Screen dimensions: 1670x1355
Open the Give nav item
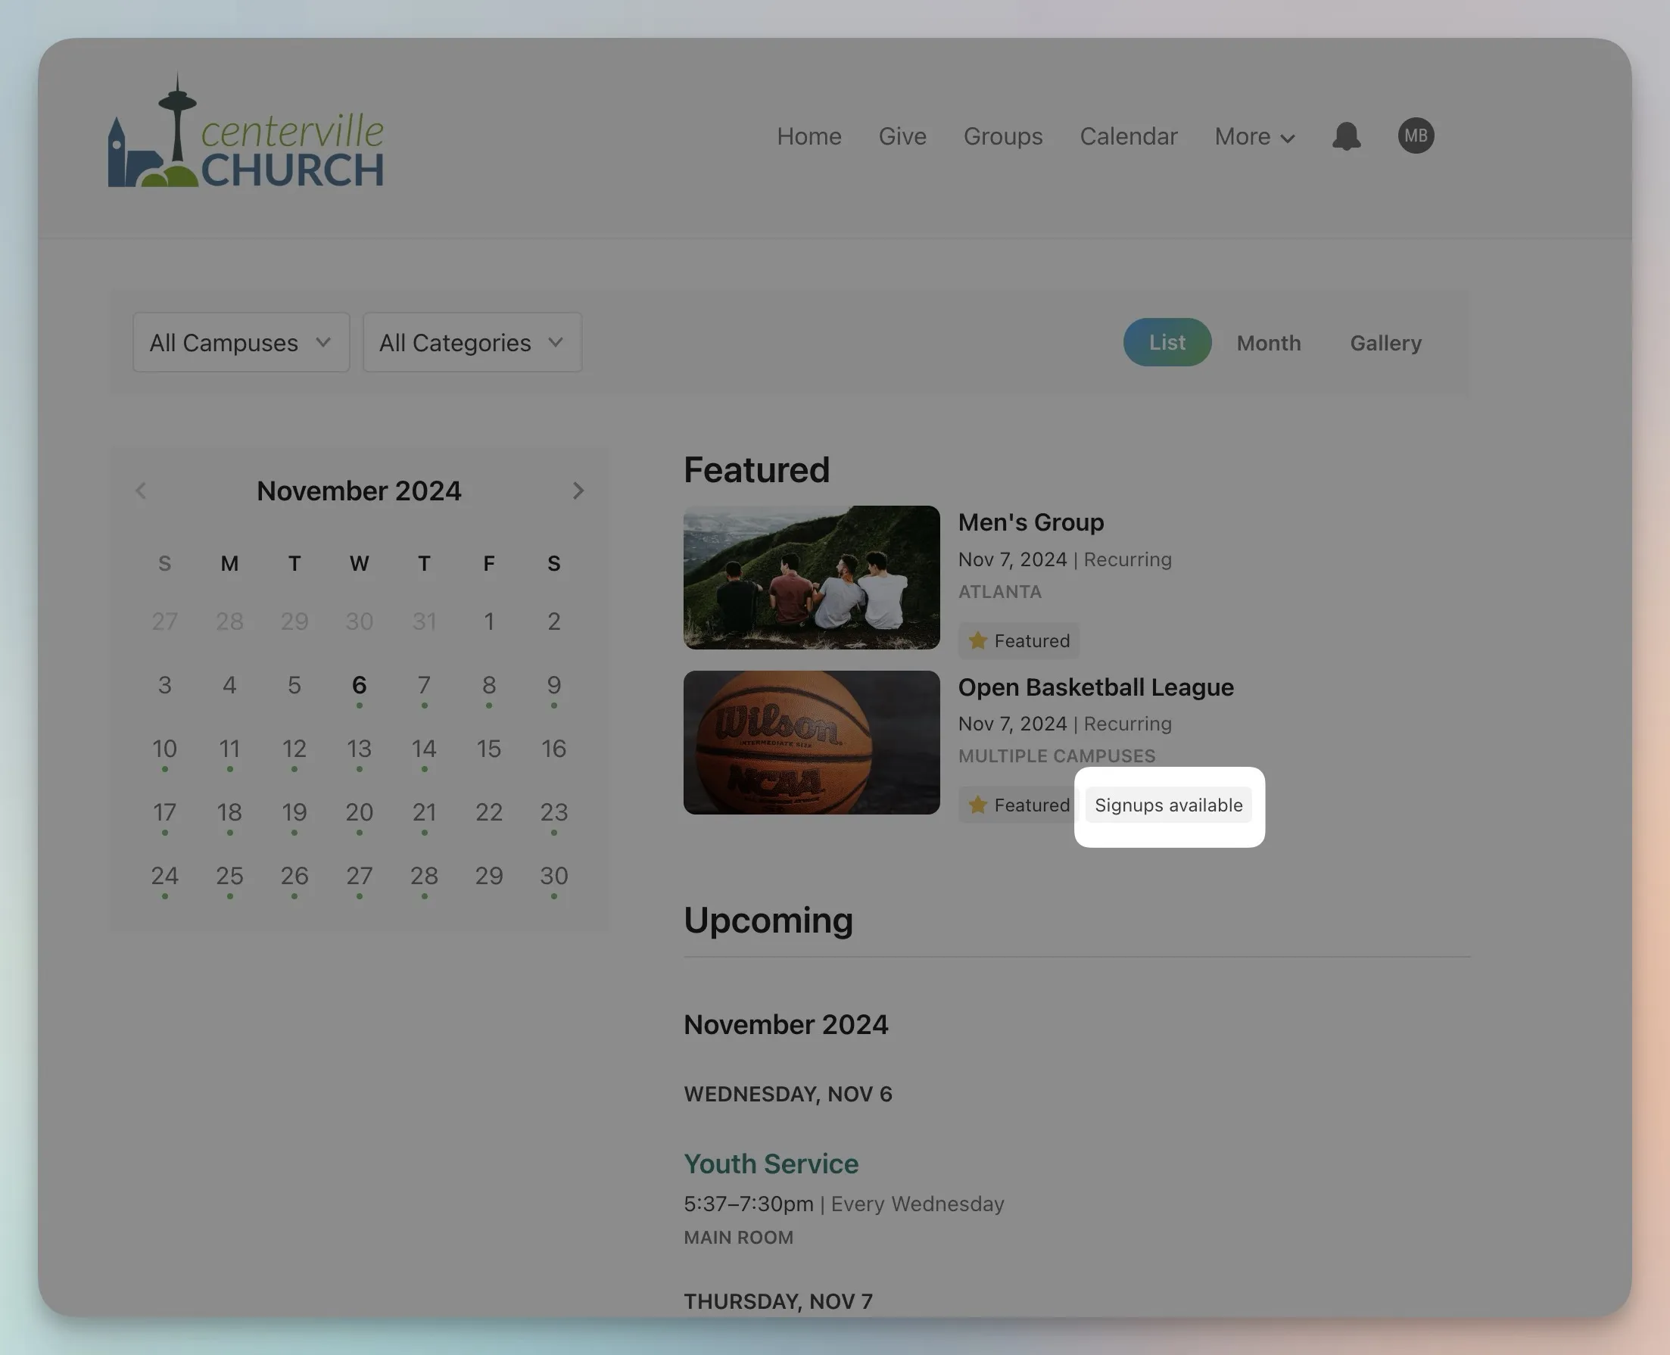(x=902, y=136)
